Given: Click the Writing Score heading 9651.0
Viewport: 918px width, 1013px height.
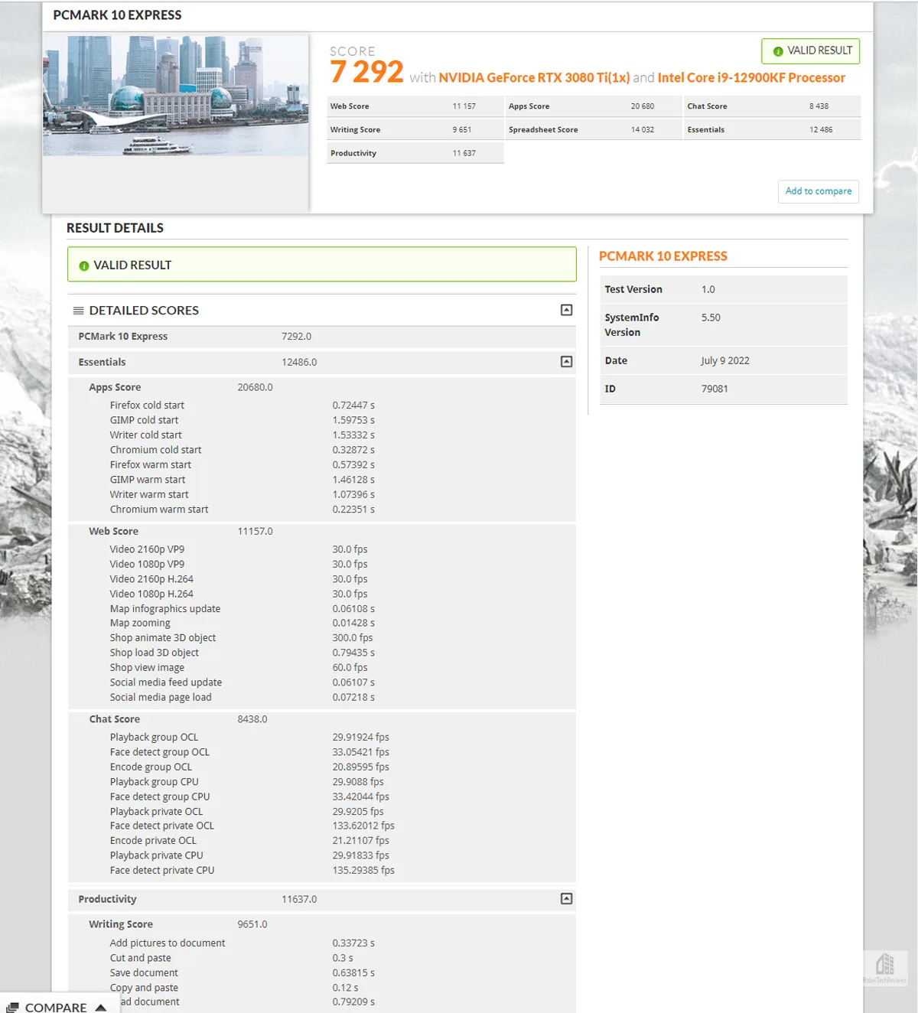Looking at the screenshot, I should pos(178,925).
